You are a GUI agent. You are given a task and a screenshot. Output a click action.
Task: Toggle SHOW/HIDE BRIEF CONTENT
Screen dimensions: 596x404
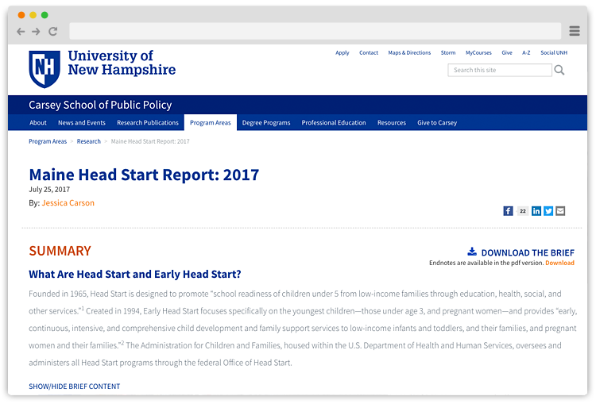coord(75,387)
